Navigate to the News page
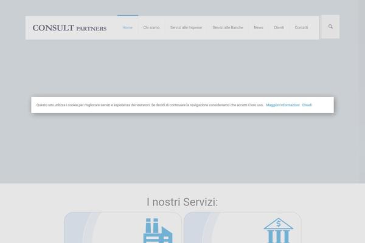 pos(259,27)
